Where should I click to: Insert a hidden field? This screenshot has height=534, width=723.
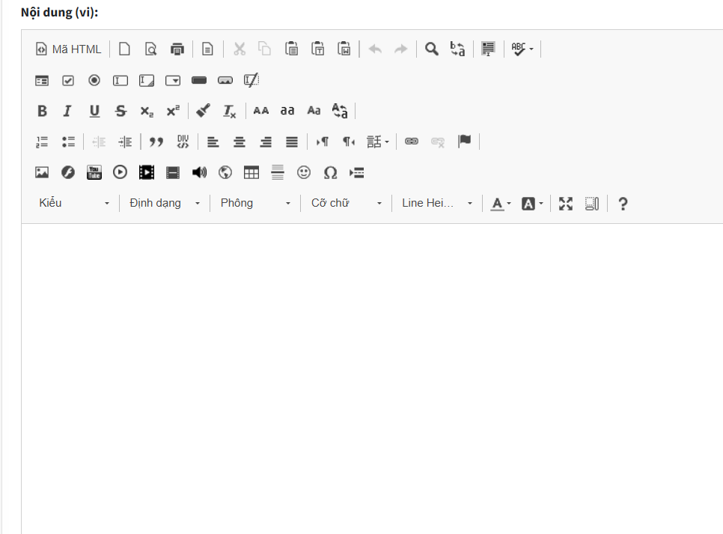[x=251, y=80]
